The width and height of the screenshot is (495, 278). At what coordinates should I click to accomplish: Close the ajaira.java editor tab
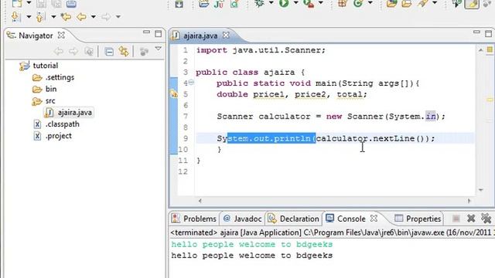pyautogui.click(x=226, y=35)
